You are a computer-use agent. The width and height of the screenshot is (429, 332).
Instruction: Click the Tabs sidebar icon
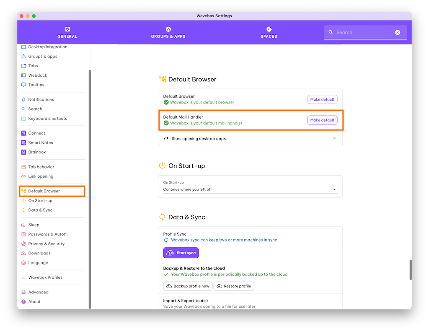pyautogui.click(x=23, y=66)
